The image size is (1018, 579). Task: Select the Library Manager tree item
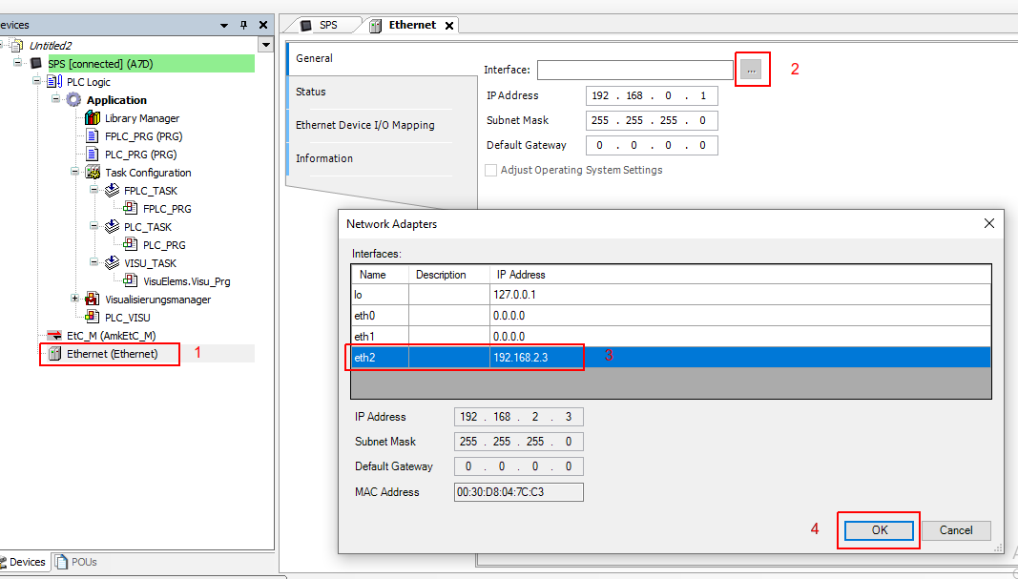pos(142,118)
